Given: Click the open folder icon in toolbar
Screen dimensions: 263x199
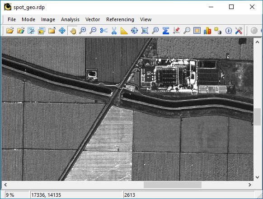Looking at the screenshot, I should click(x=10, y=31).
